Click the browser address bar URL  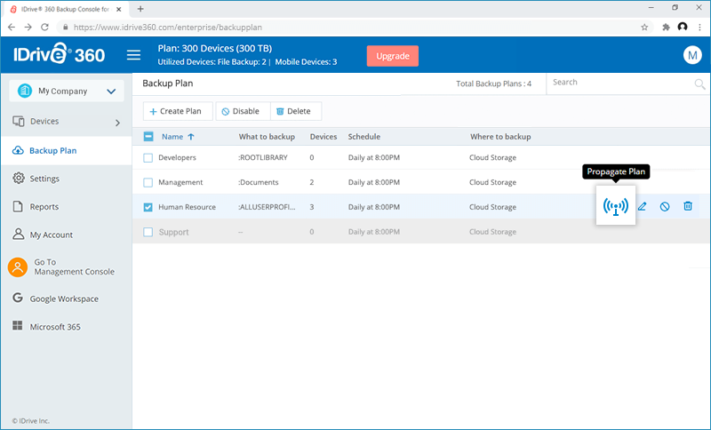pyautogui.click(x=168, y=28)
